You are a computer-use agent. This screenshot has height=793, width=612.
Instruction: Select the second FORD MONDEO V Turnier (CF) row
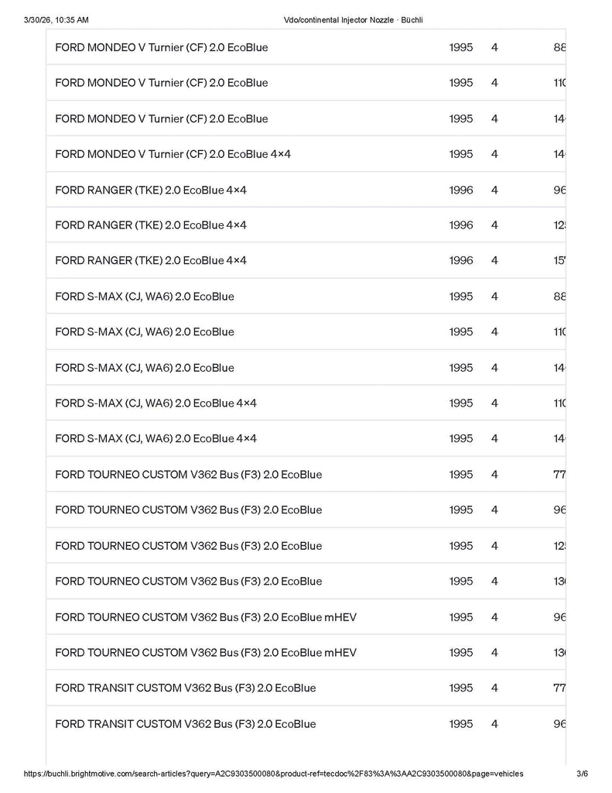[x=306, y=83]
